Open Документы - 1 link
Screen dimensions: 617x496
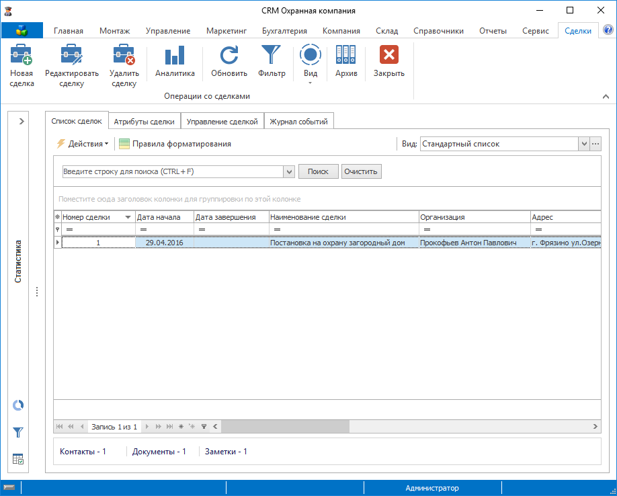(159, 452)
